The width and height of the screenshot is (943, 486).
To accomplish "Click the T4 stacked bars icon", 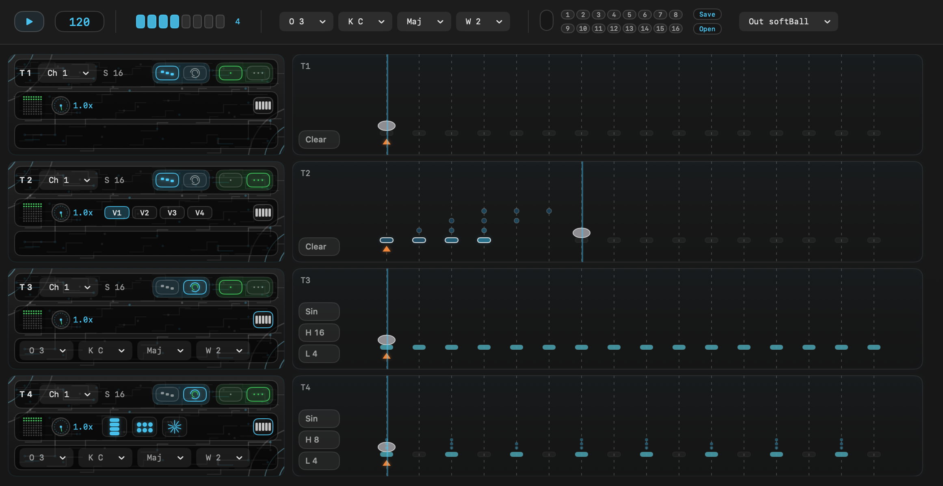I will pos(115,427).
